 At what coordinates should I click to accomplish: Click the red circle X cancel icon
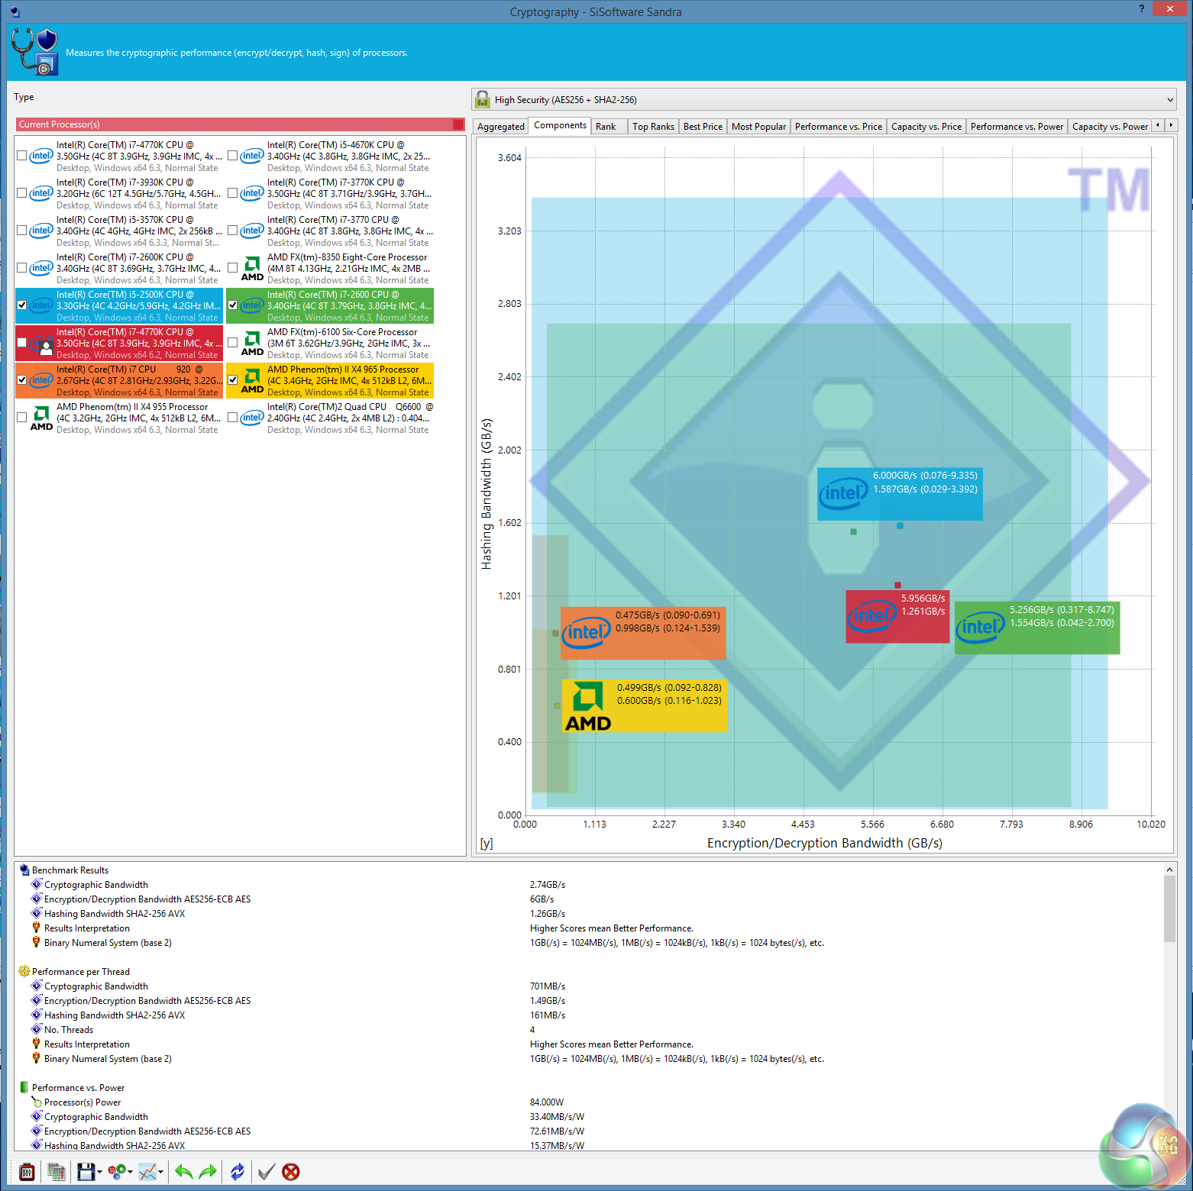click(x=291, y=1172)
